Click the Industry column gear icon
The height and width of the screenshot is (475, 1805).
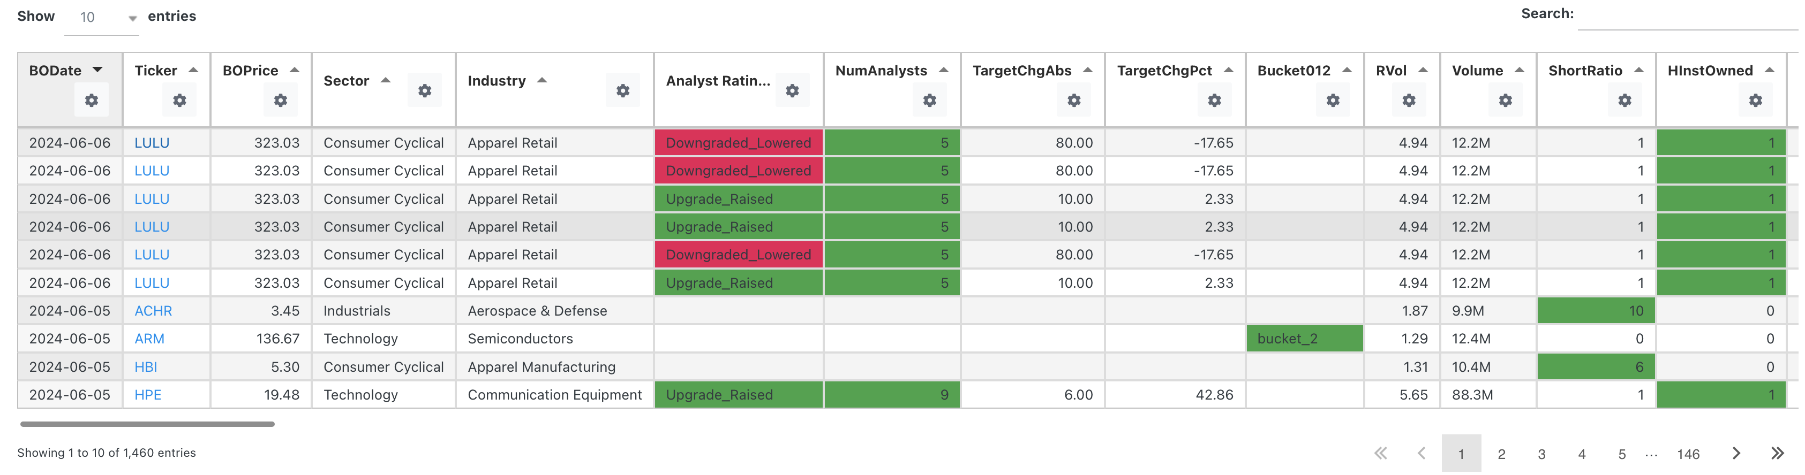coord(622,90)
